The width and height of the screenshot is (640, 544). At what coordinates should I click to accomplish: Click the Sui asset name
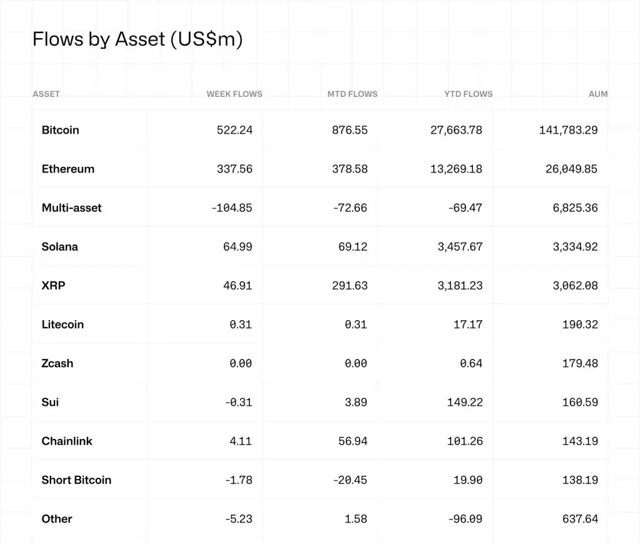(50, 402)
